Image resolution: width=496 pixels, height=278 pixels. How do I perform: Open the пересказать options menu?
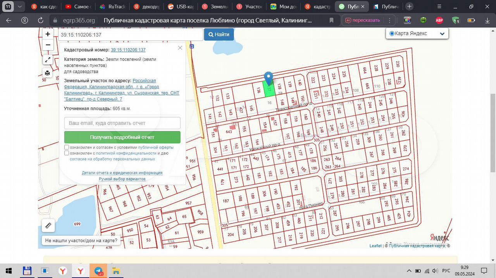click(x=389, y=20)
